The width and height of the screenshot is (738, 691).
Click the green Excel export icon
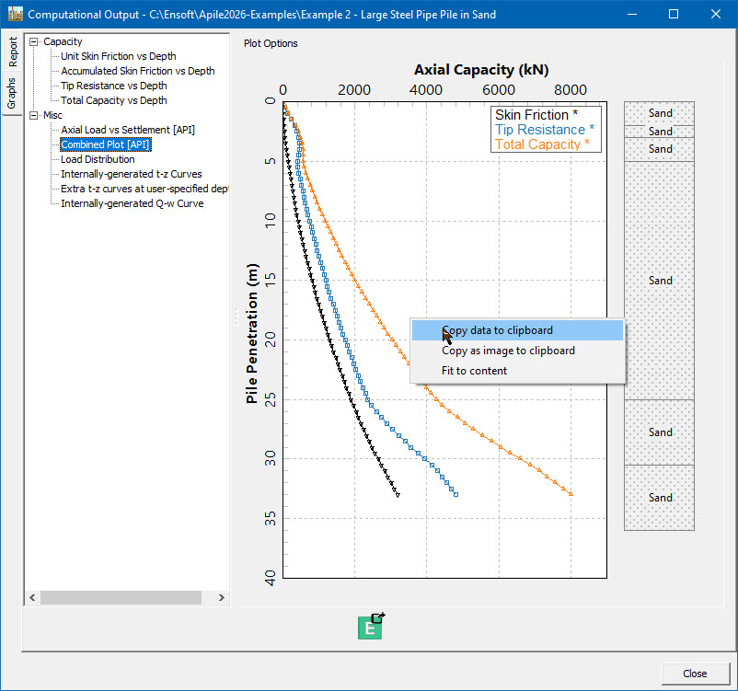(x=372, y=626)
